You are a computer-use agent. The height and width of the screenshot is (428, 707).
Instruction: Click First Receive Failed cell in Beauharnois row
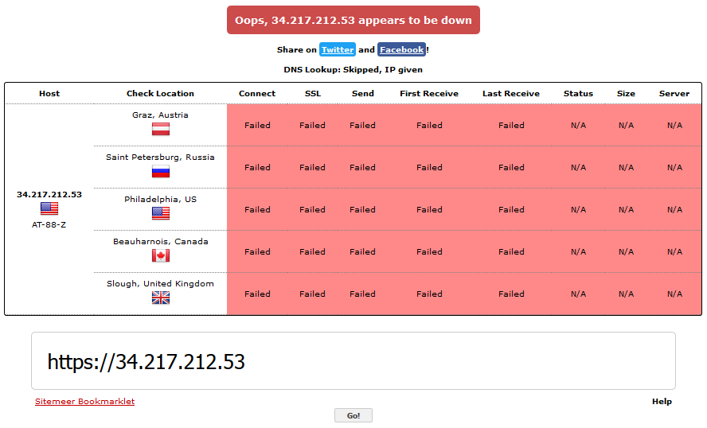pos(429,252)
